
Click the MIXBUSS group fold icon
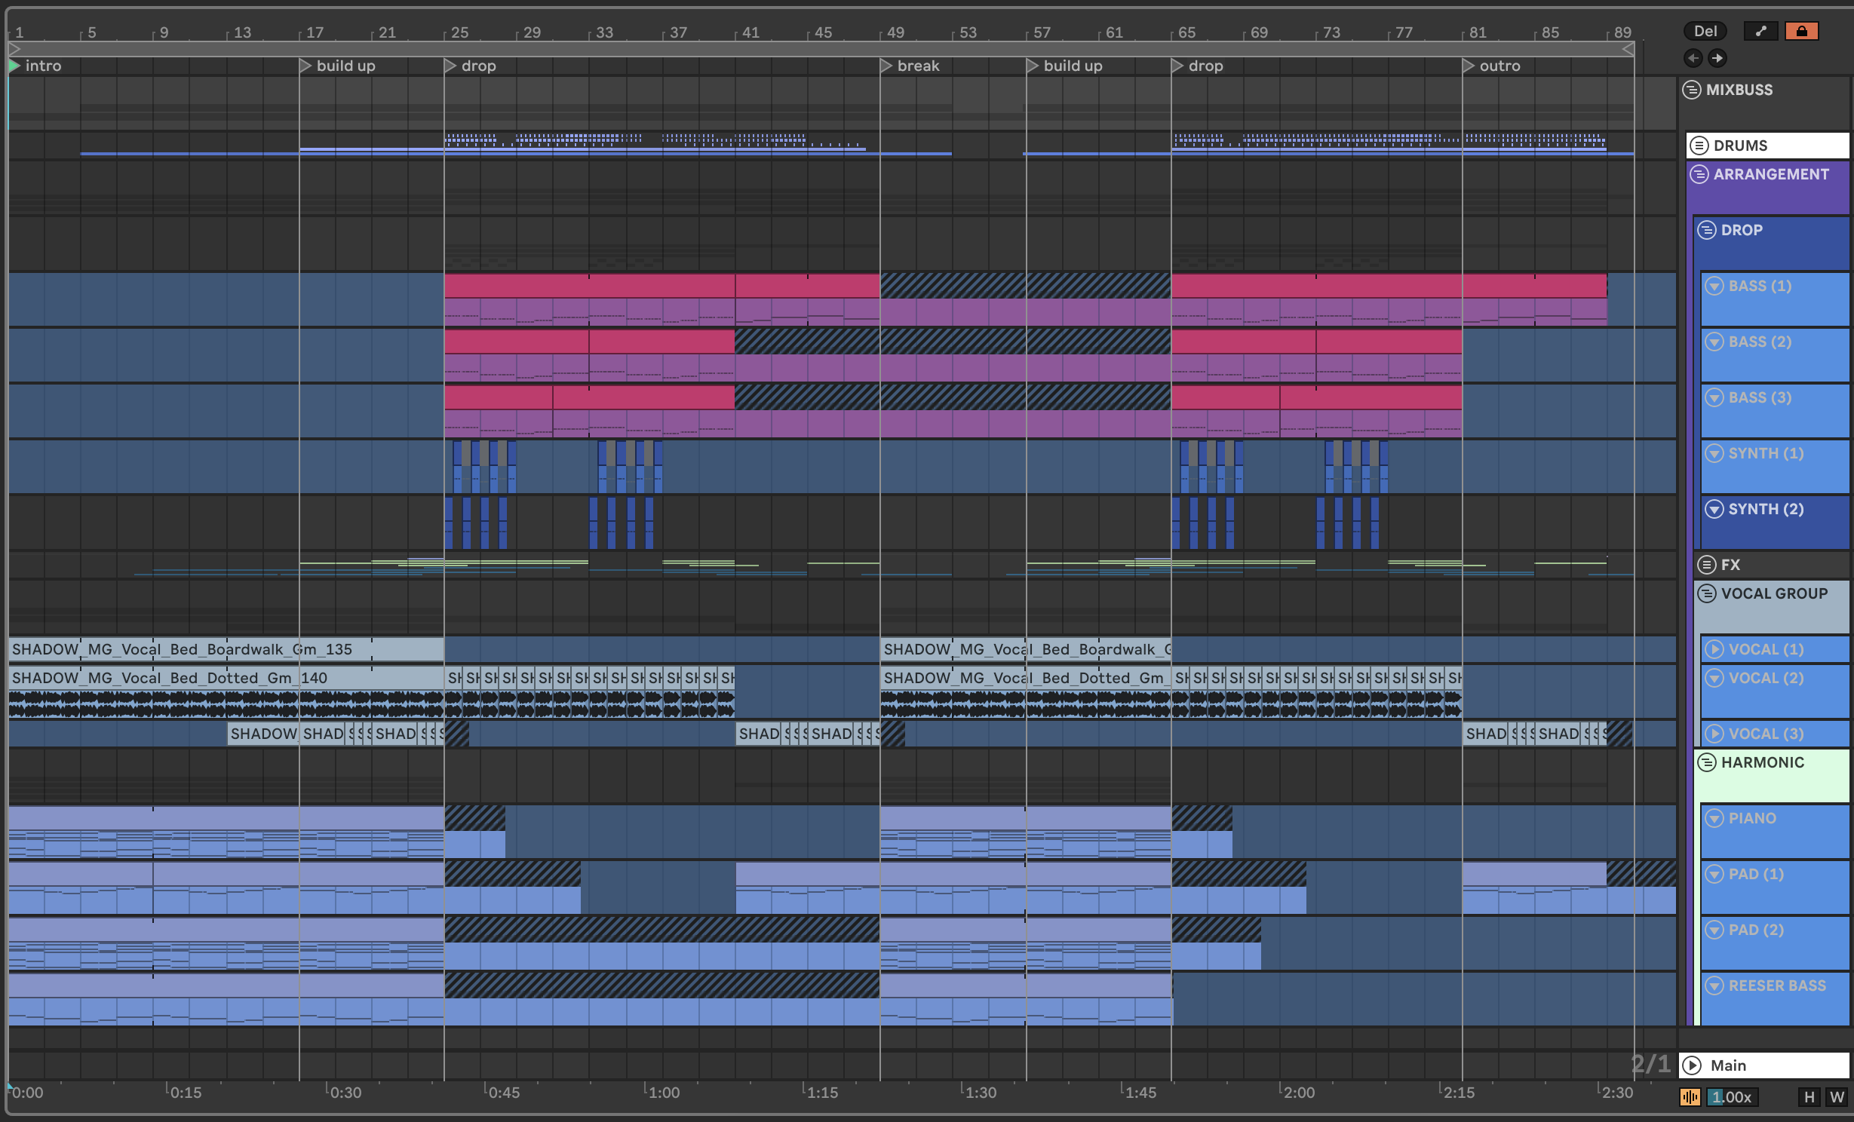click(1692, 90)
